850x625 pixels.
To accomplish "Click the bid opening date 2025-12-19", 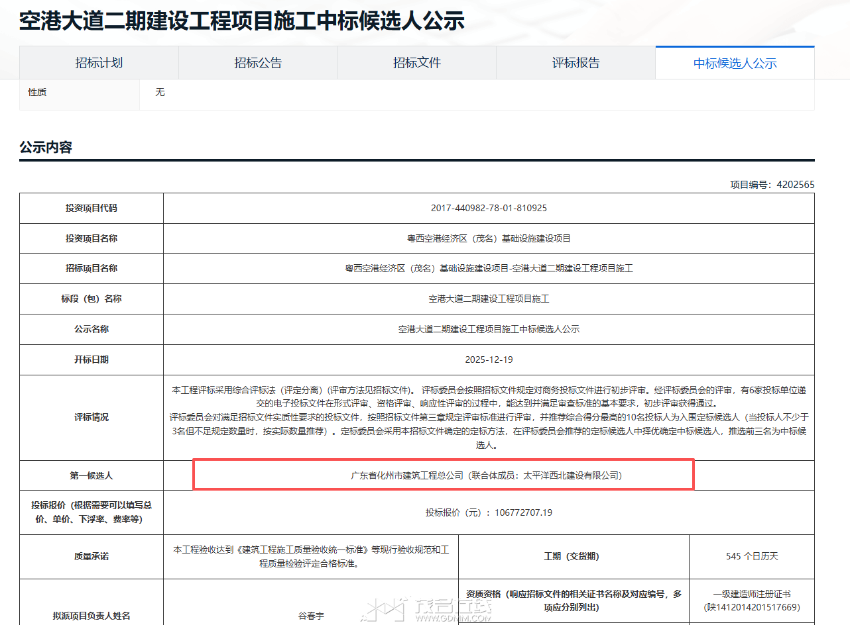I will (489, 360).
